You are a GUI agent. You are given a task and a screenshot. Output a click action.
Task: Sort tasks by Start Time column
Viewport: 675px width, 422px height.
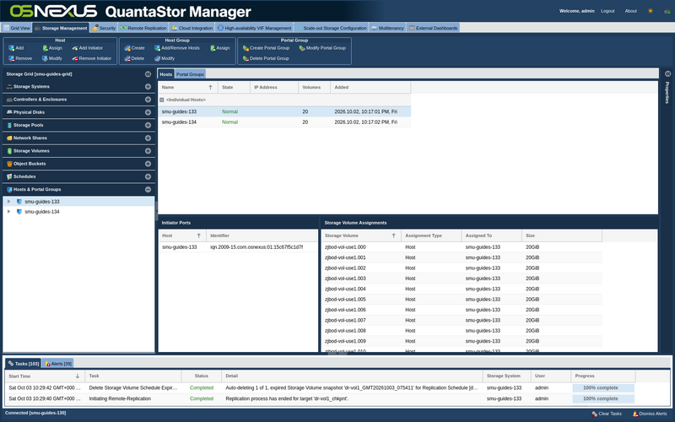pyautogui.click(x=45, y=376)
